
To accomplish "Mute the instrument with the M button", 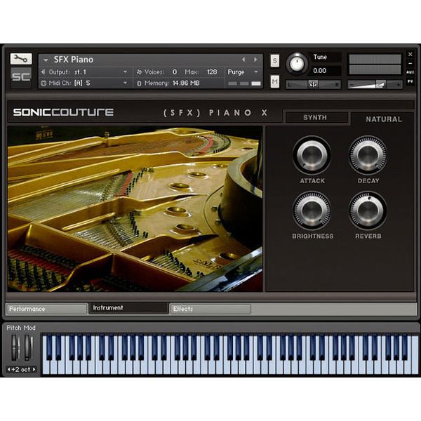I will 274,81.
